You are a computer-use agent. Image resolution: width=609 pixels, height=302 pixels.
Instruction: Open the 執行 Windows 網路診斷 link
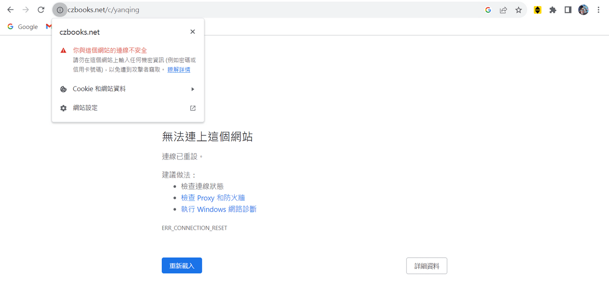pos(219,209)
